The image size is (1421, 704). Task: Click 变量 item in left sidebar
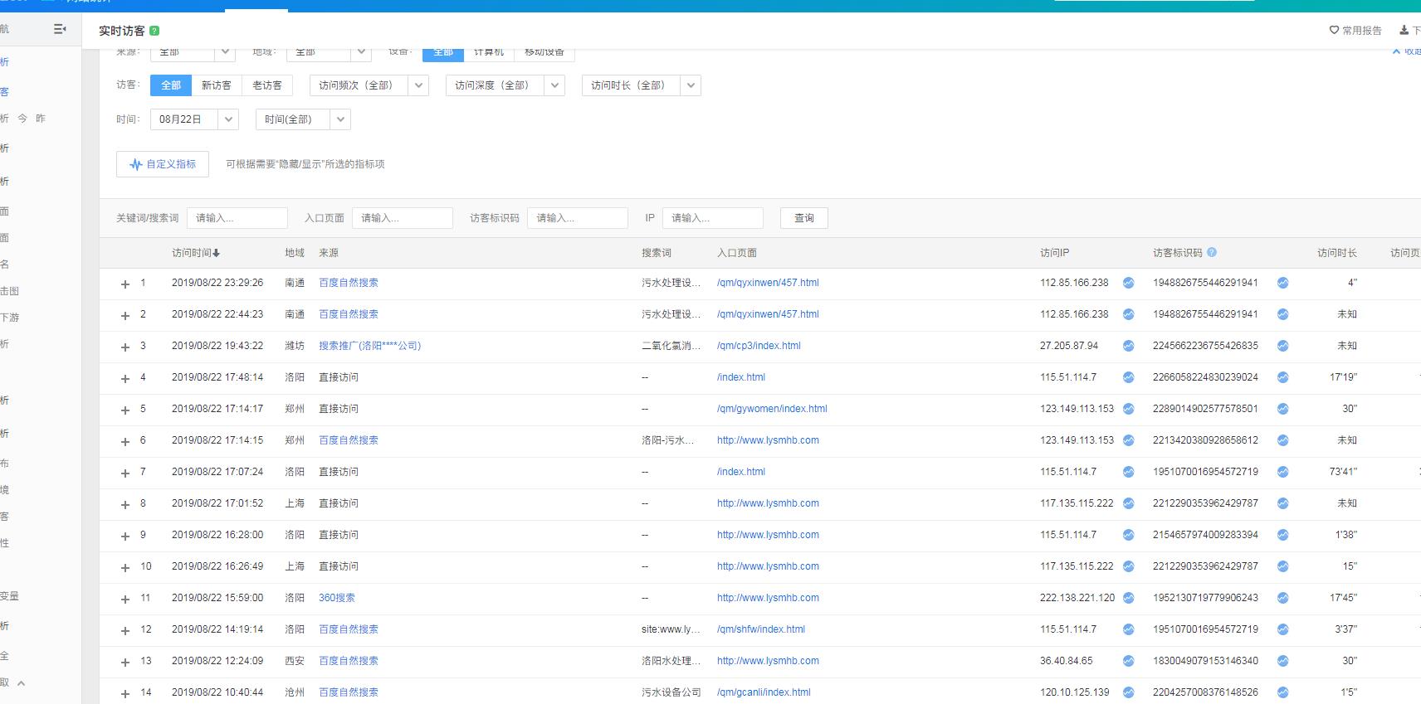point(10,596)
